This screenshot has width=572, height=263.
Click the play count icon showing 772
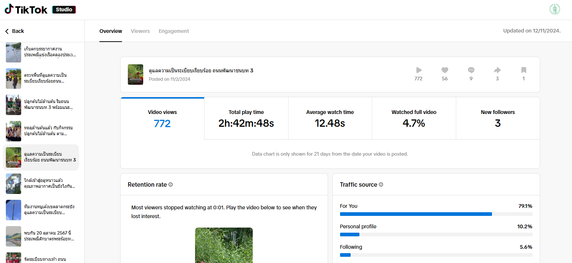pos(419,70)
